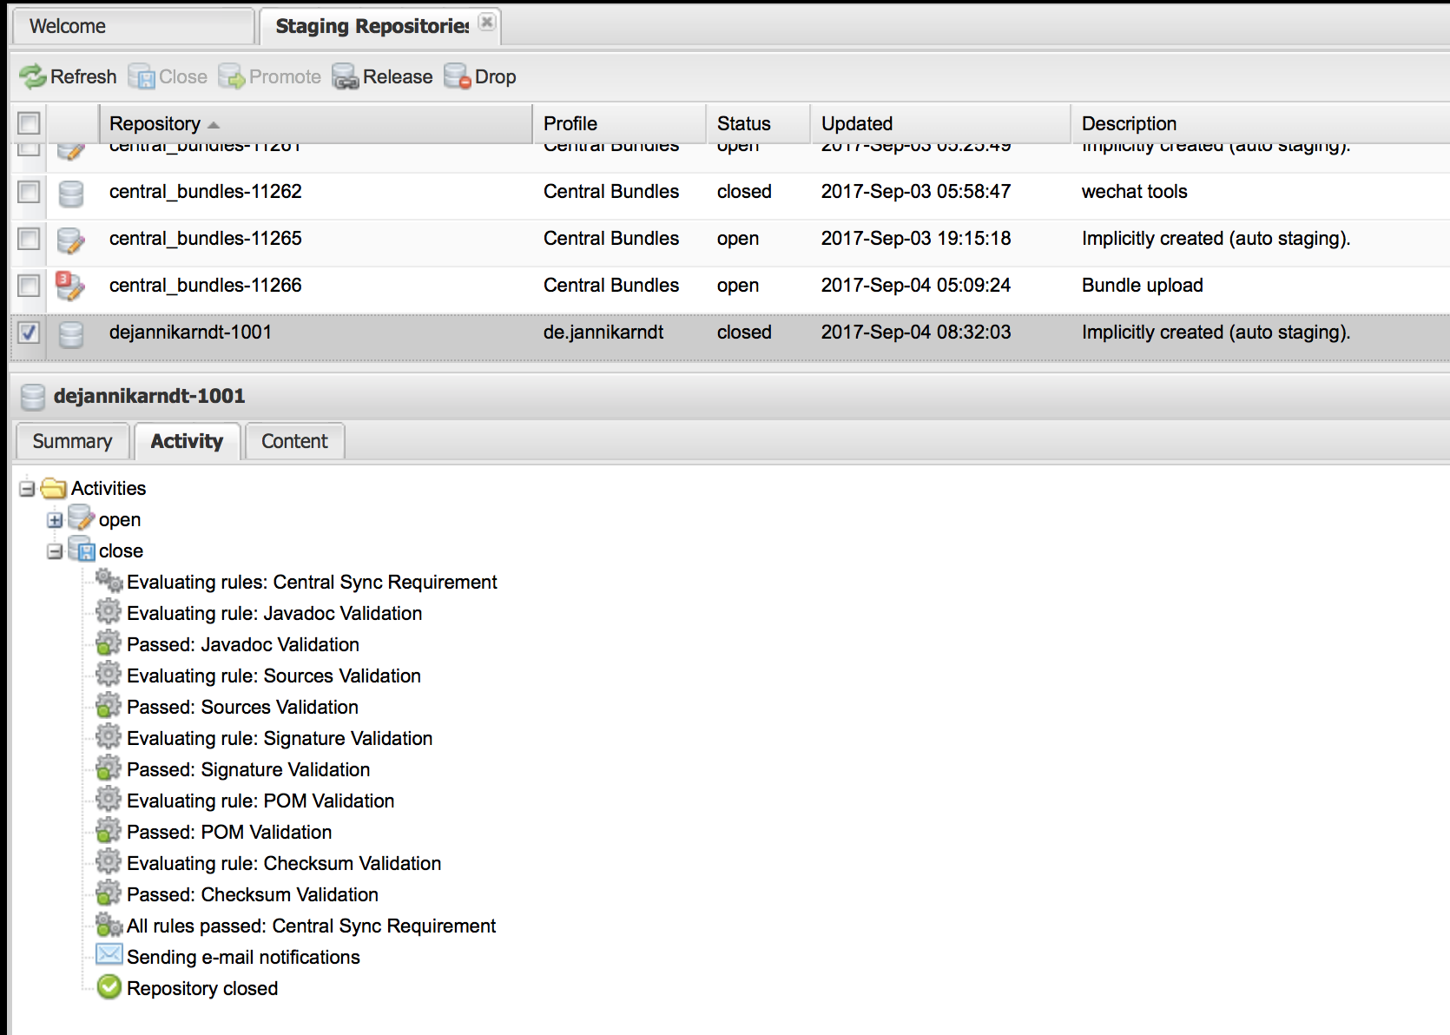Select the Staging Repositories tab
This screenshot has width=1450, height=1035.
(x=372, y=26)
